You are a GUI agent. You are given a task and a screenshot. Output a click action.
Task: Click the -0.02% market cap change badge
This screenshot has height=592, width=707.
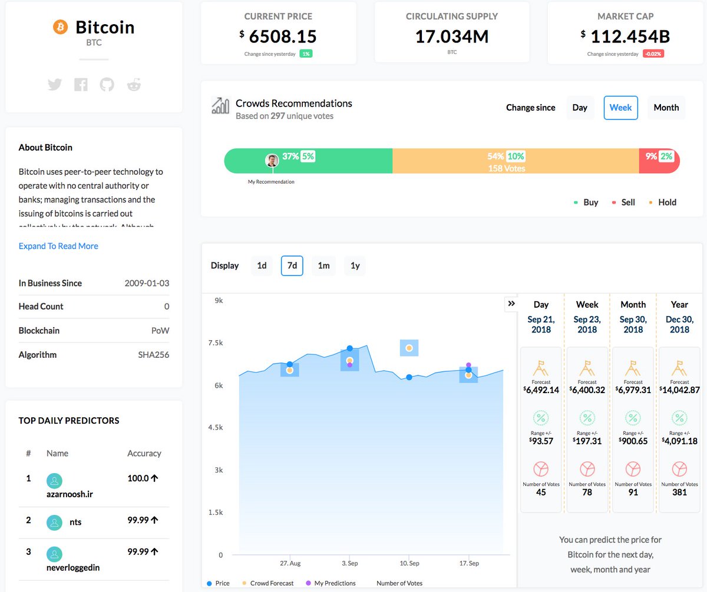[653, 54]
